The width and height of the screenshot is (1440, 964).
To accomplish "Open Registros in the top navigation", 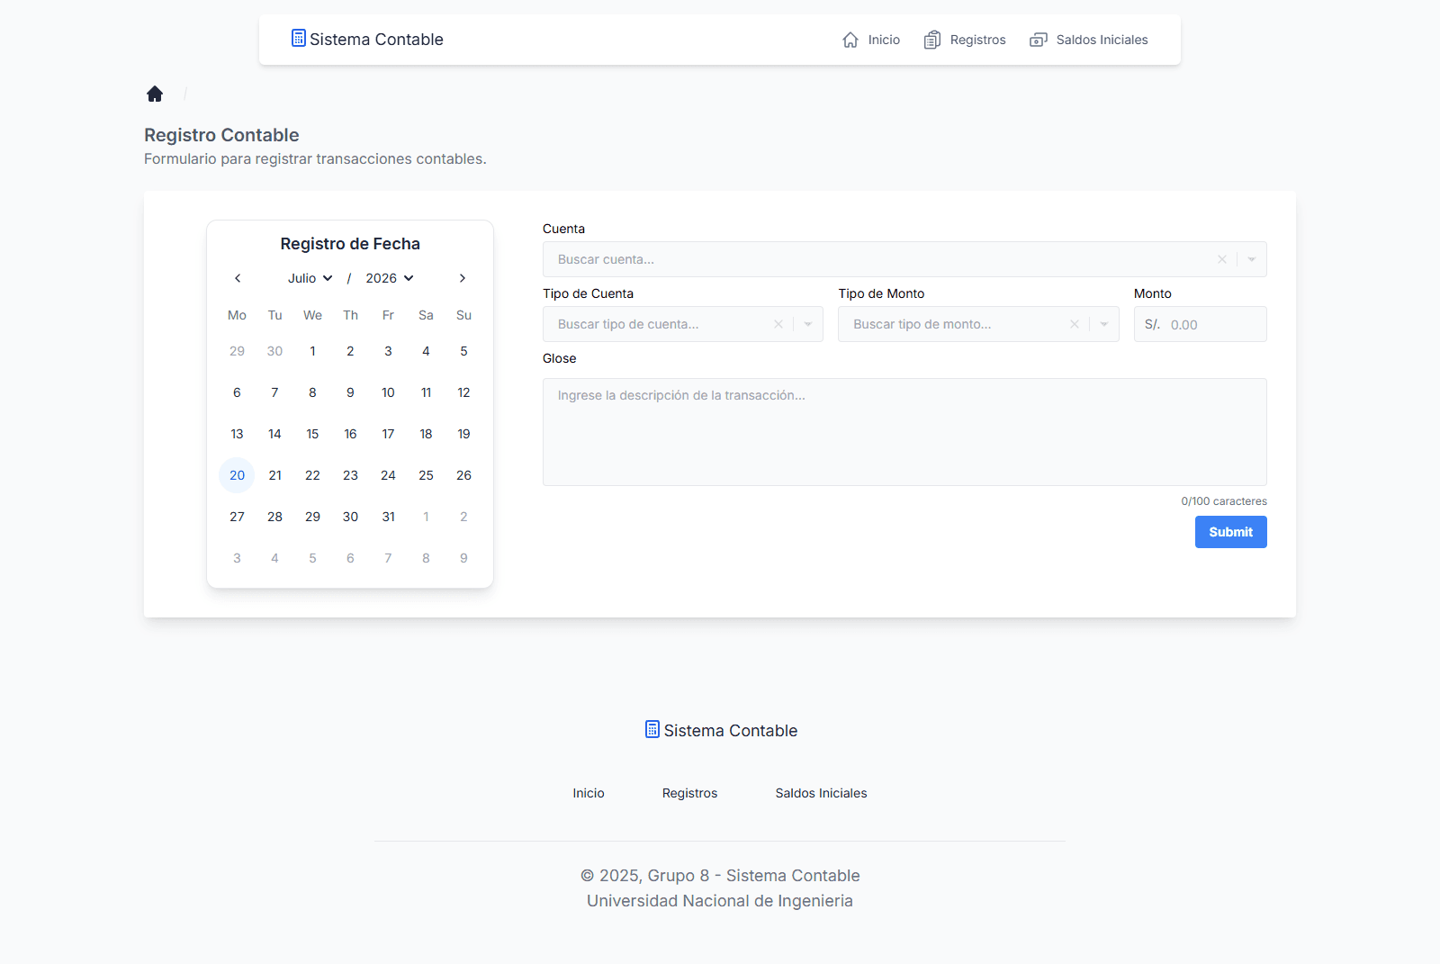I will pos(965,40).
